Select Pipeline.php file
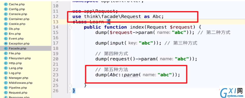This screenshot has height=98, width=245. click(x=18, y=88)
